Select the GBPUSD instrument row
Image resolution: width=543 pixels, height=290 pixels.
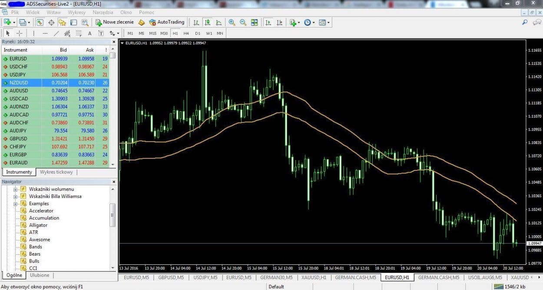(x=55, y=139)
